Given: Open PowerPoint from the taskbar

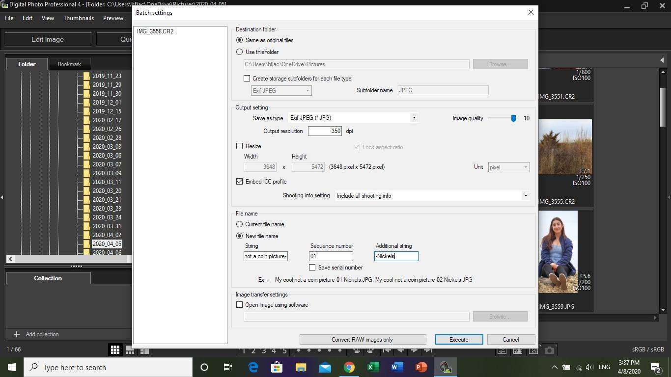Looking at the screenshot, I should (x=421, y=367).
